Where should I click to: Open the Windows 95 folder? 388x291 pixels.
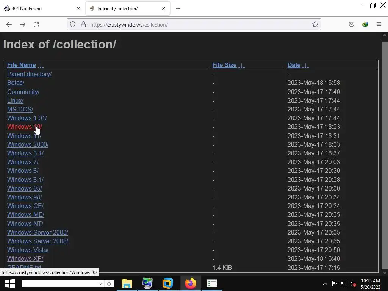point(25,188)
